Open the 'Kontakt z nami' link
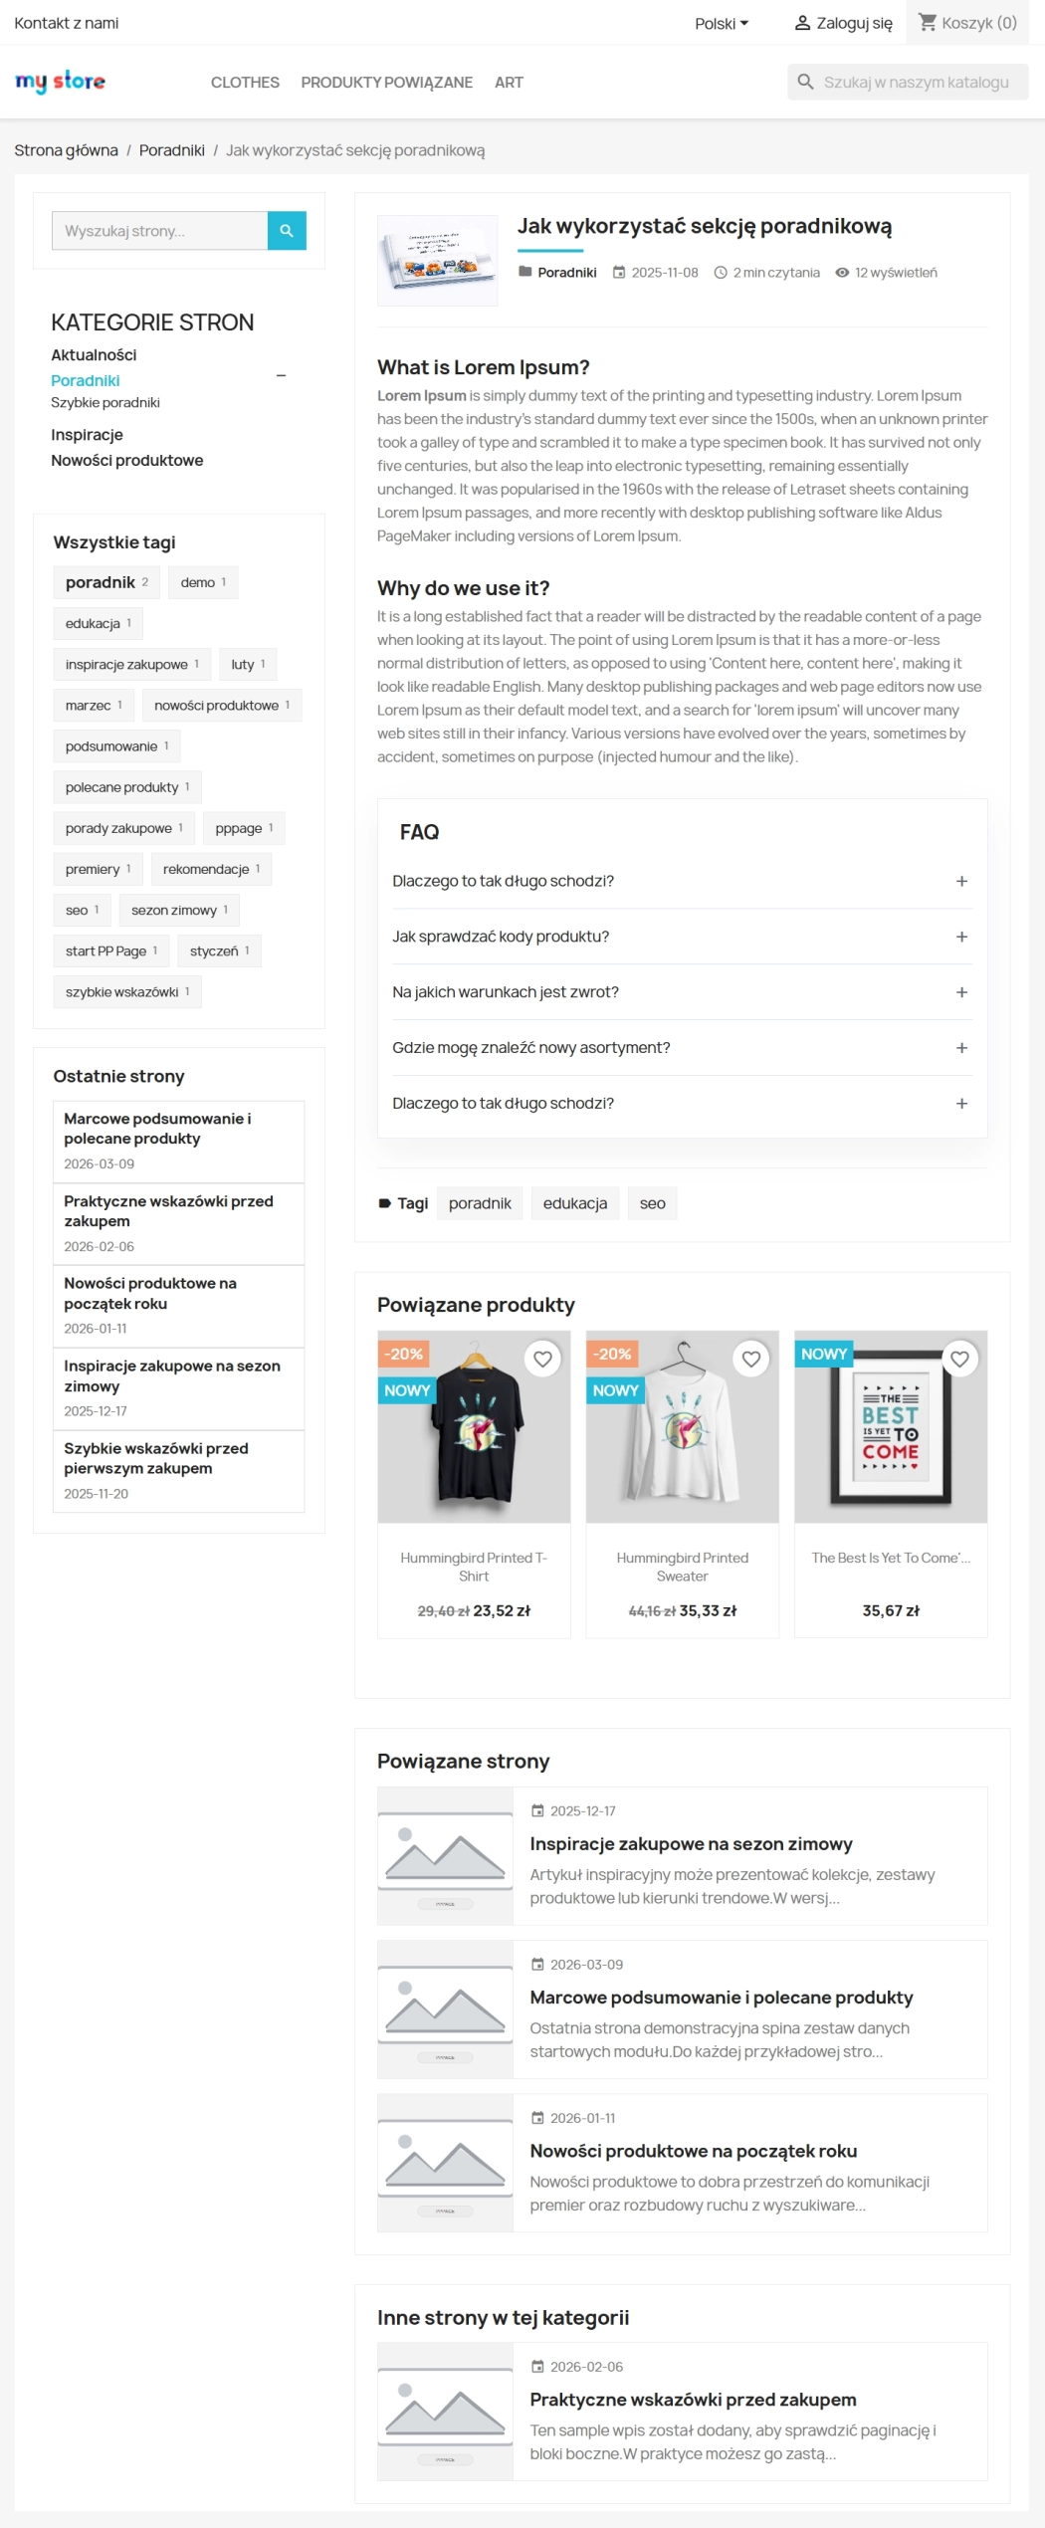This screenshot has height=2528, width=1045. (66, 22)
